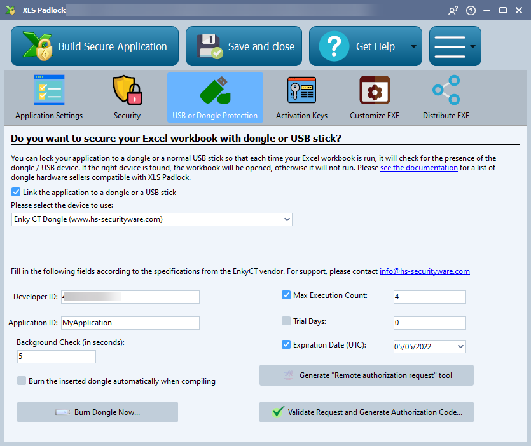Screen dimensions: 531x446
Task: Open the Customize EXE gear icon
Action: (x=375, y=90)
